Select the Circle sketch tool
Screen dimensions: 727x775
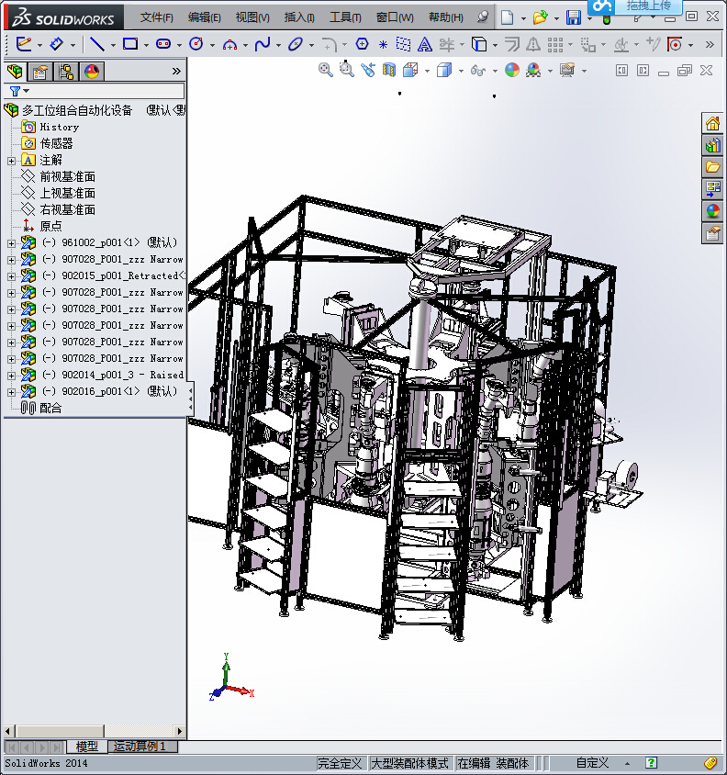coord(196,44)
